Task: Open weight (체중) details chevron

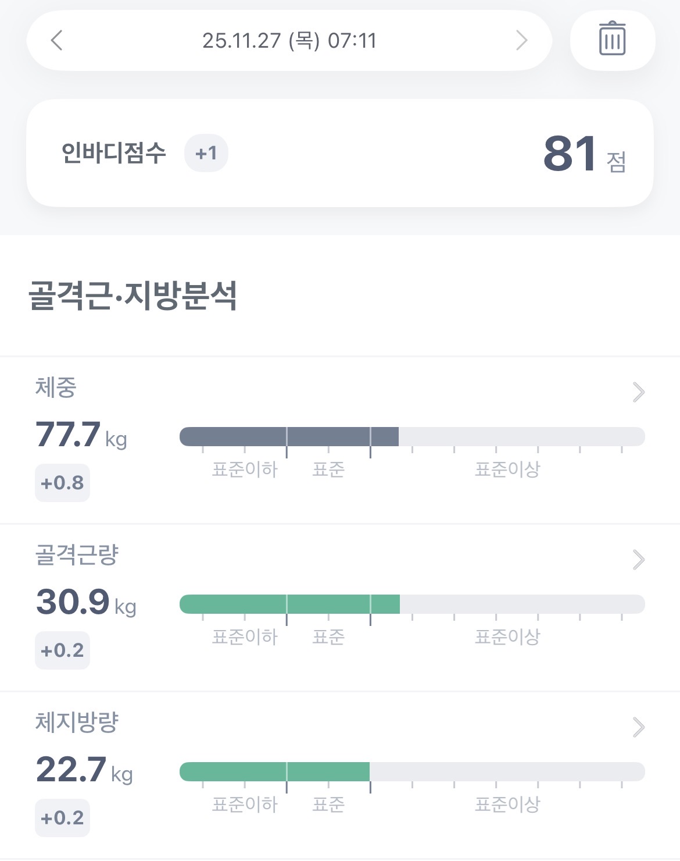Action: (638, 392)
